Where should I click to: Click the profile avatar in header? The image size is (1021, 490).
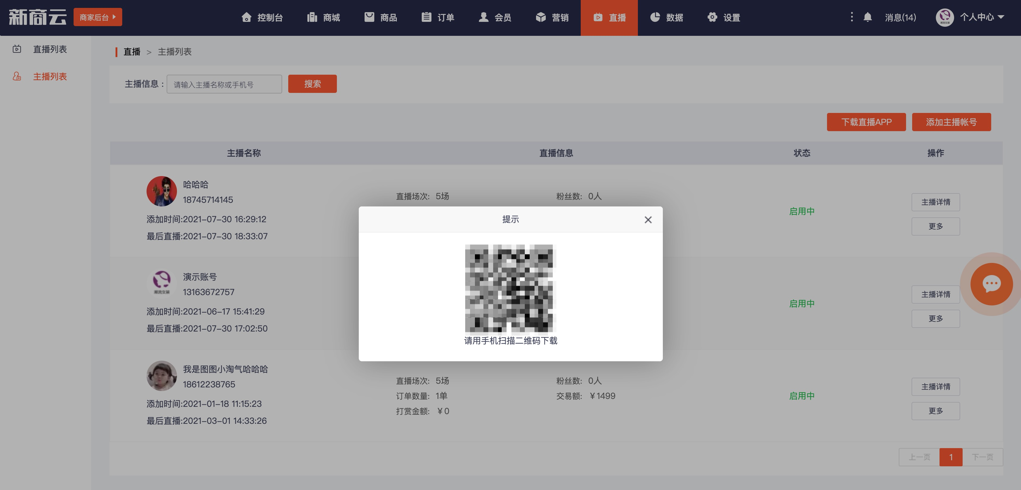click(x=945, y=17)
